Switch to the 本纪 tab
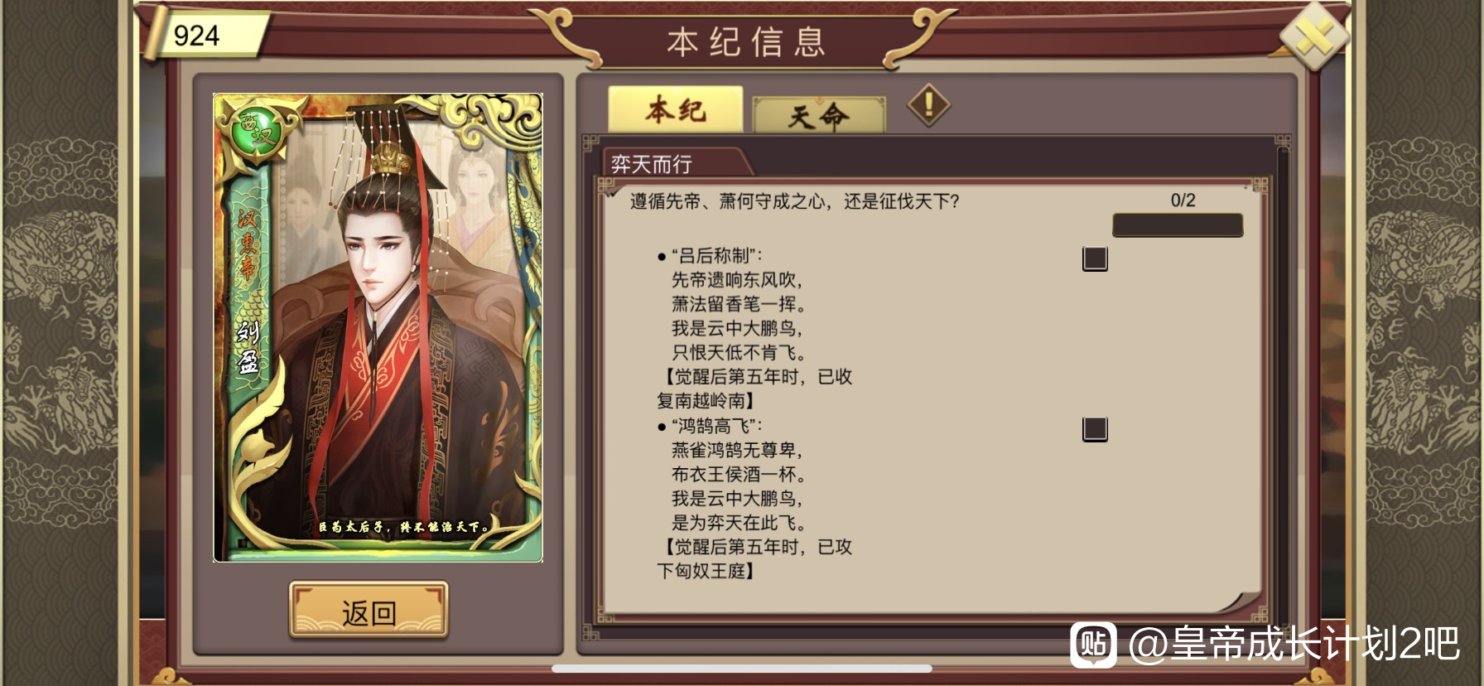1484x686 pixels. coord(676,109)
